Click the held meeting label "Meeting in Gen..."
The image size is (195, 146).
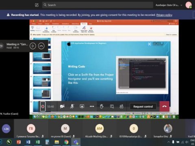tap(17, 44)
